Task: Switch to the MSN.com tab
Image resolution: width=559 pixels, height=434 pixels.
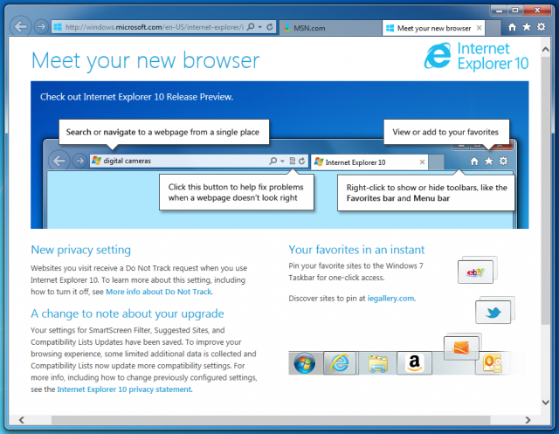Action: 330,28
